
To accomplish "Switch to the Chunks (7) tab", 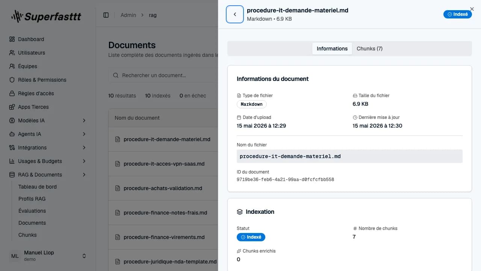I will pyautogui.click(x=369, y=49).
